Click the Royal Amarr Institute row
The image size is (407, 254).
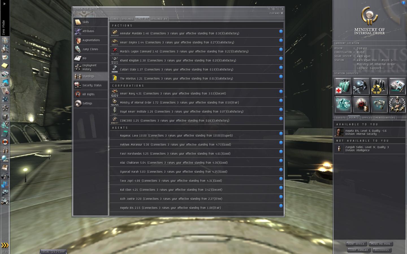pyautogui.click(x=196, y=111)
